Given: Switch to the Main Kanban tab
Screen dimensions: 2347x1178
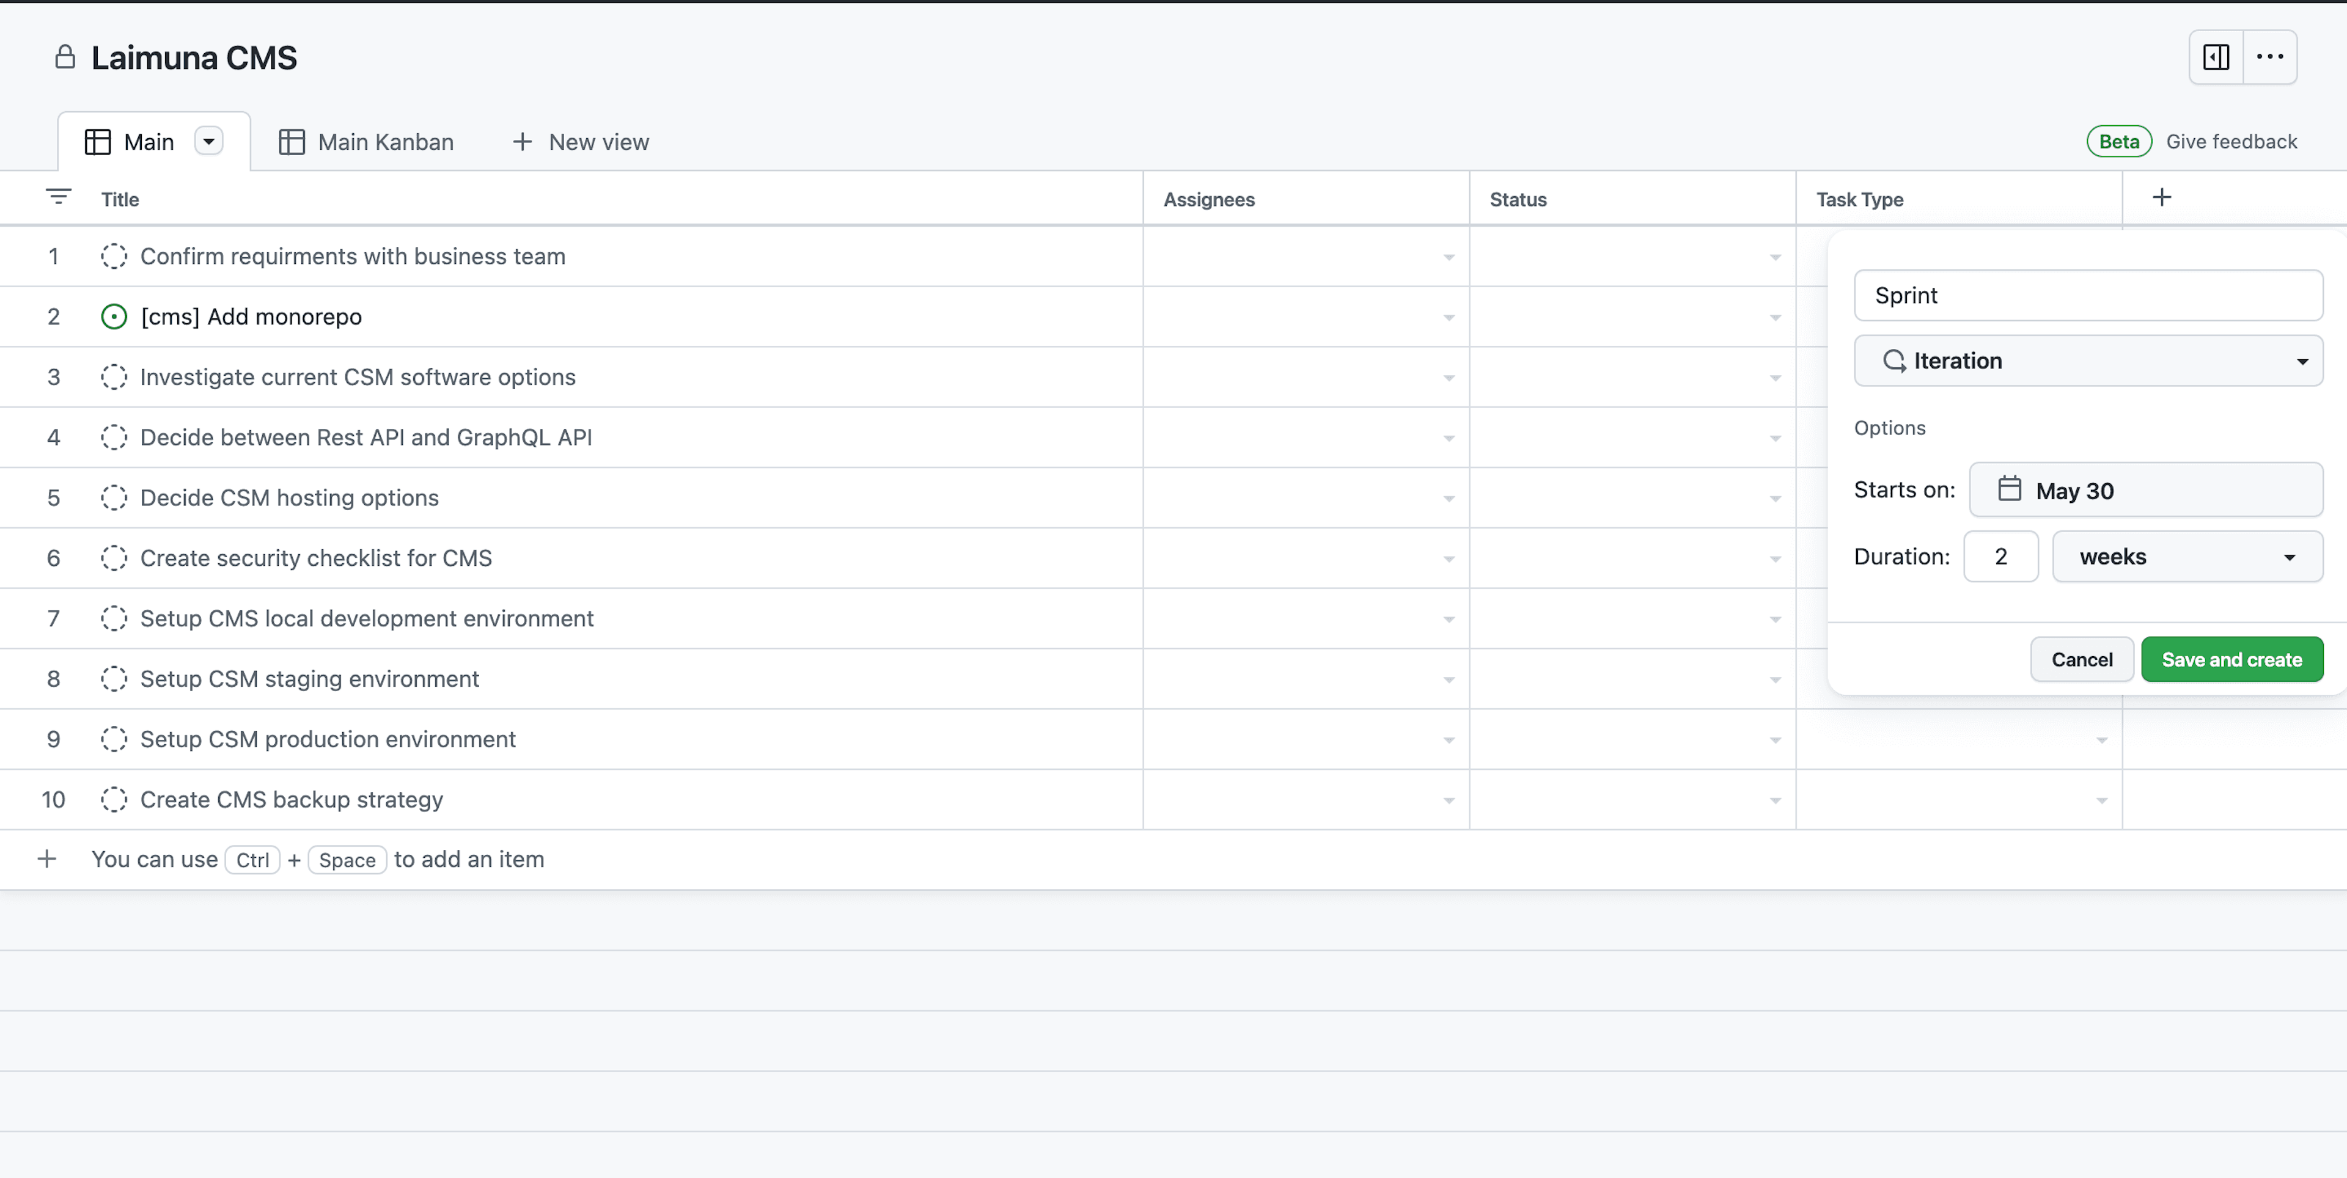Looking at the screenshot, I should click(365, 142).
